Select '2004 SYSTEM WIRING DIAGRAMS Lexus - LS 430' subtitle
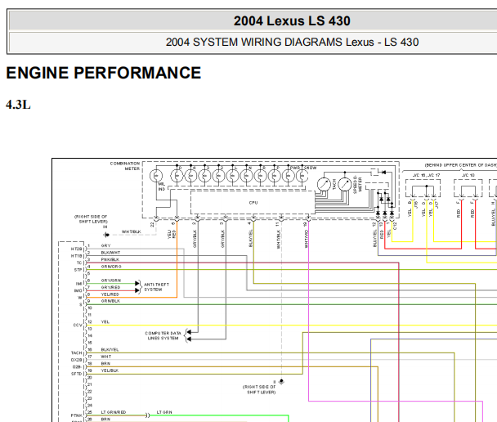The image size is (497, 422). click(x=292, y=43)
